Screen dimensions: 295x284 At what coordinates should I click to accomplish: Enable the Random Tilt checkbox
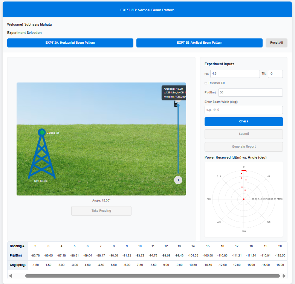click(x=206, y=83)
